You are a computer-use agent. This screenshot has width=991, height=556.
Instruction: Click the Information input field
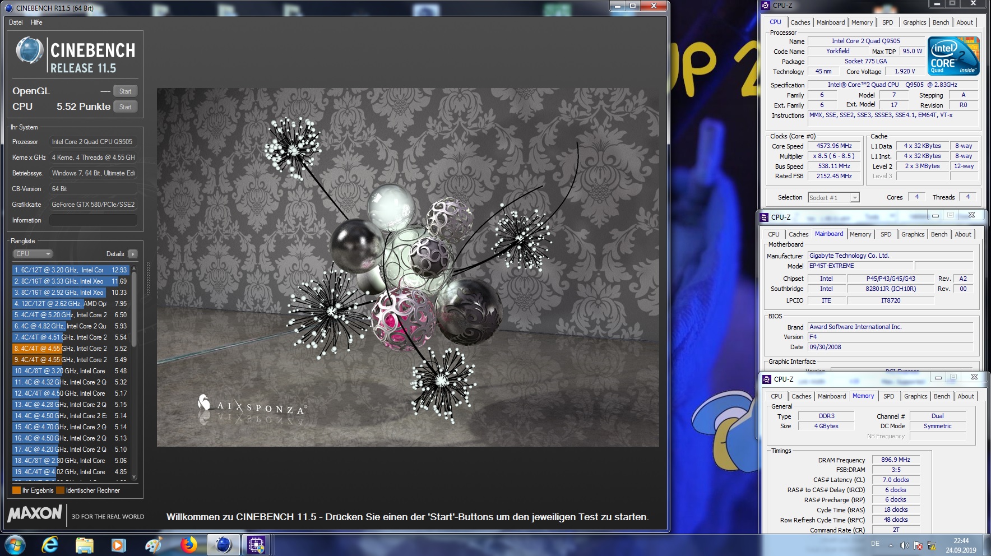pos(93,220)
